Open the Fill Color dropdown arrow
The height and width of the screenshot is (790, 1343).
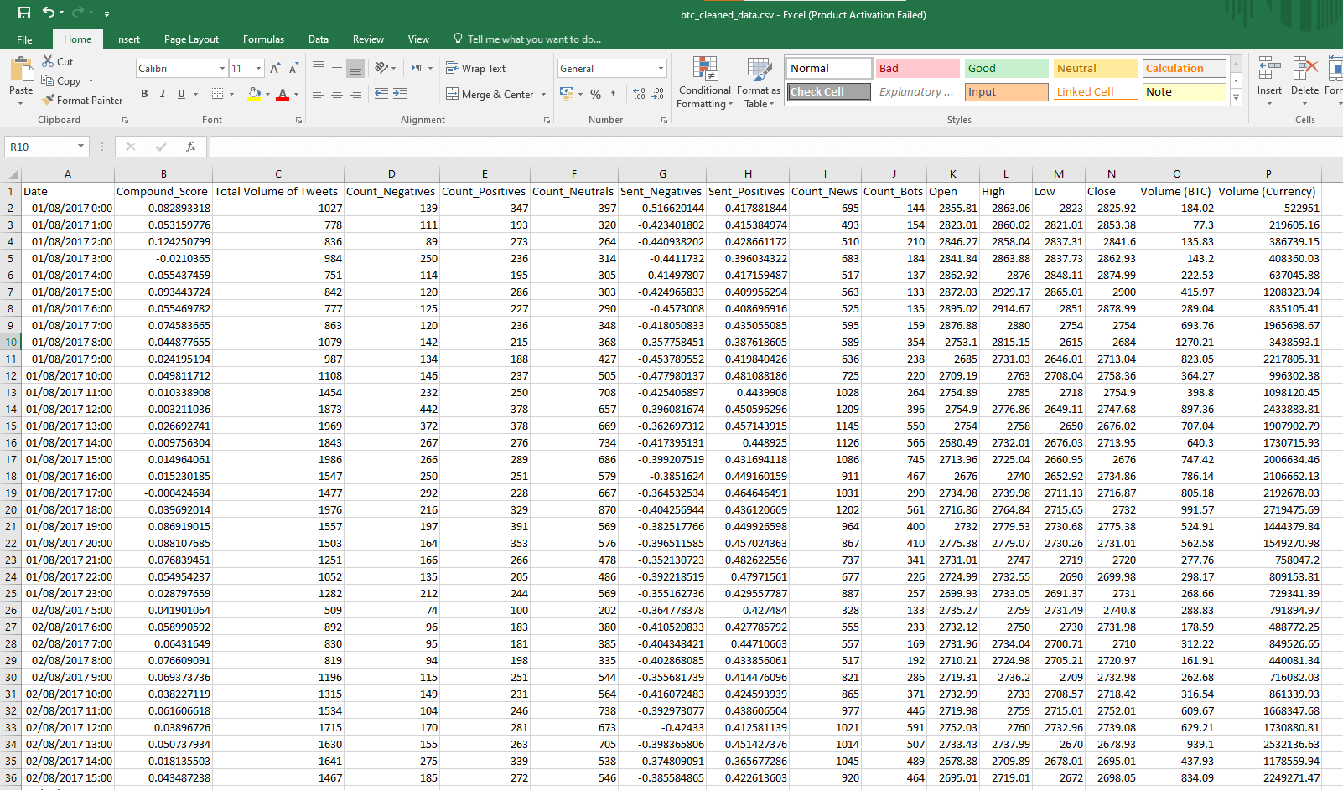[x=266, y=94]
